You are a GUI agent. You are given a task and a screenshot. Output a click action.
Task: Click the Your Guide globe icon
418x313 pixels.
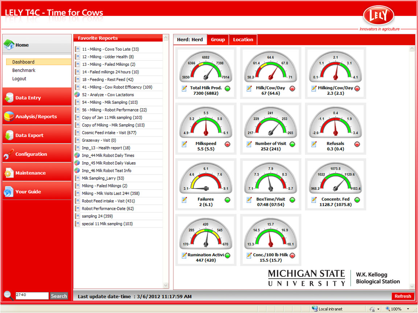[9, 192]
